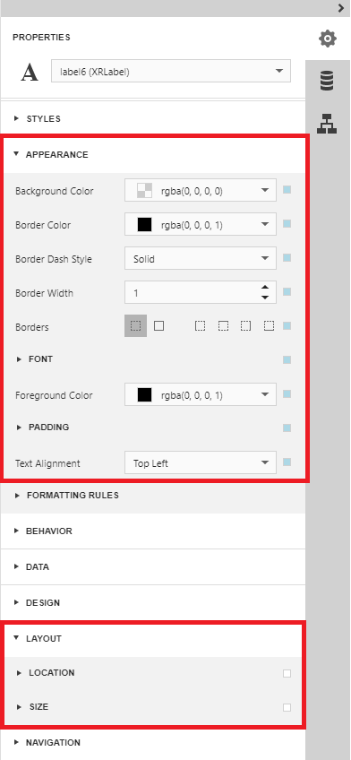This screenshot has height=760, width=351.
Task: Open the Report Explorer hierarchy icon
Action: [x=328, y=123]
